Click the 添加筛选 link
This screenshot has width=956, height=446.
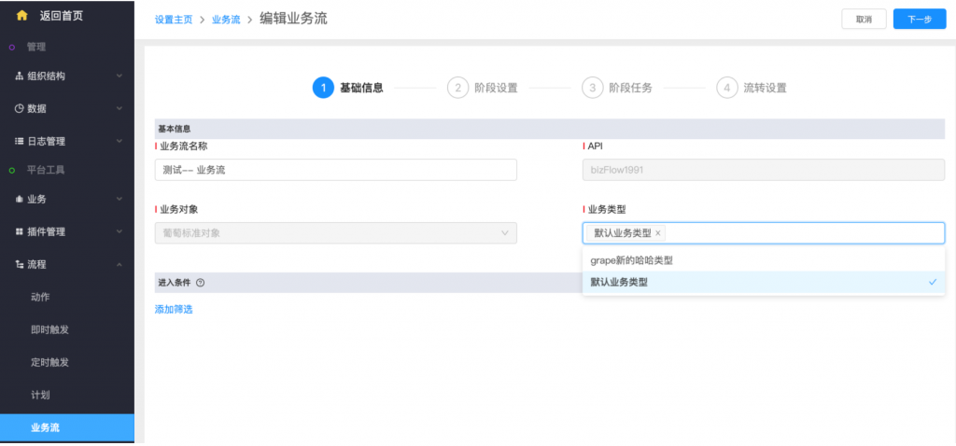174,309
